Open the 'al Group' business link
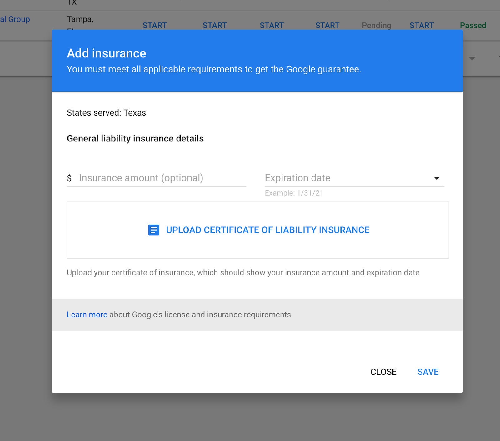500x441 pixels. pyautogui.click(x=15, y=19)
